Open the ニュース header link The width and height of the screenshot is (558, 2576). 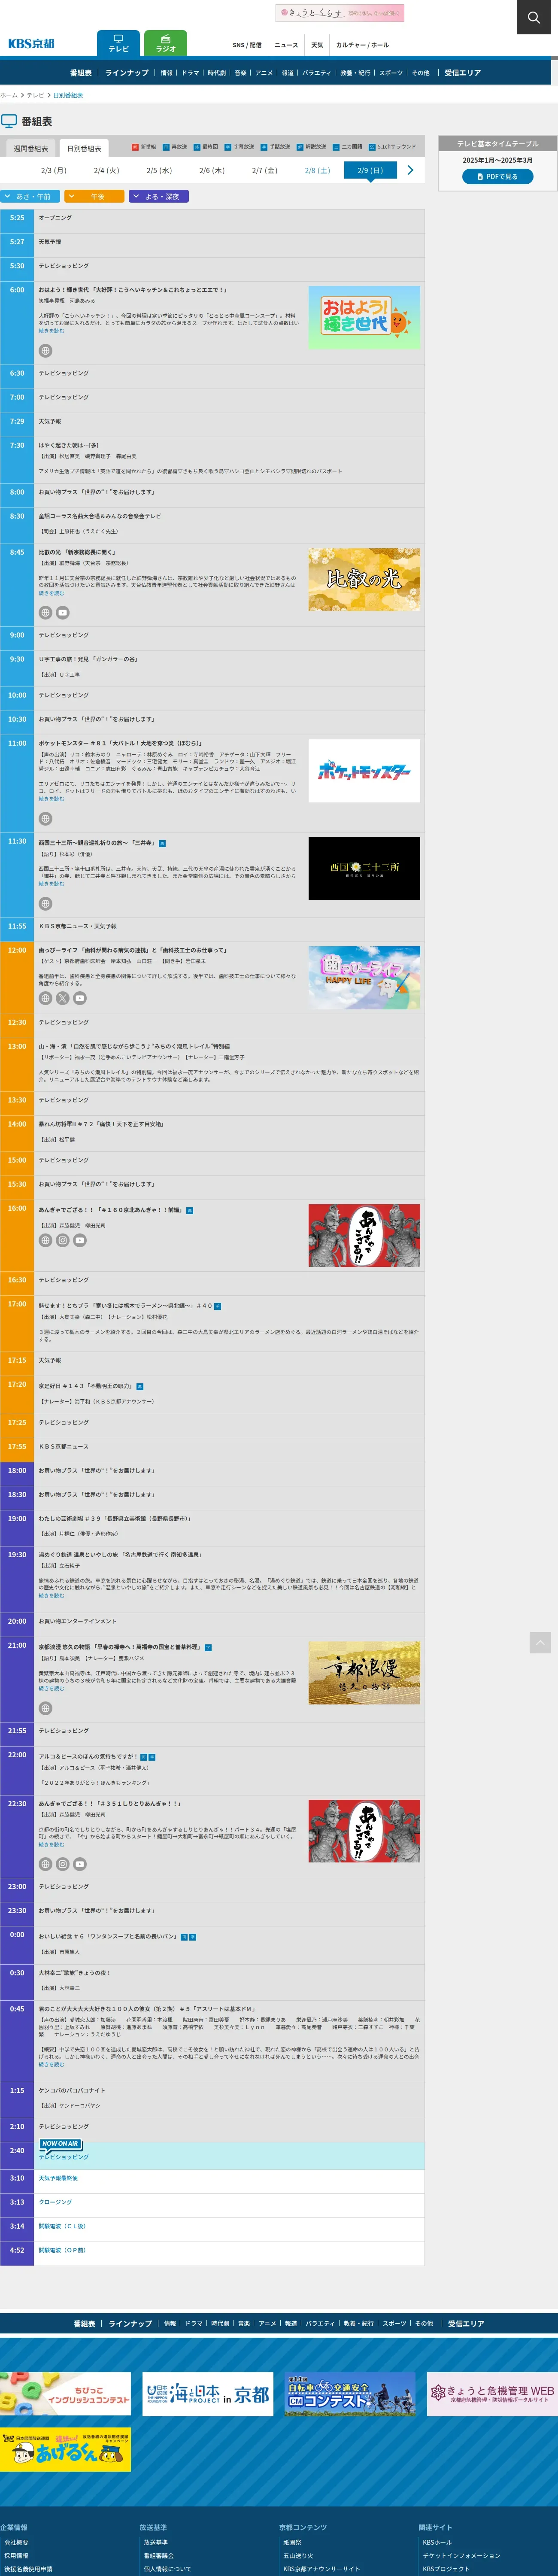286,45
